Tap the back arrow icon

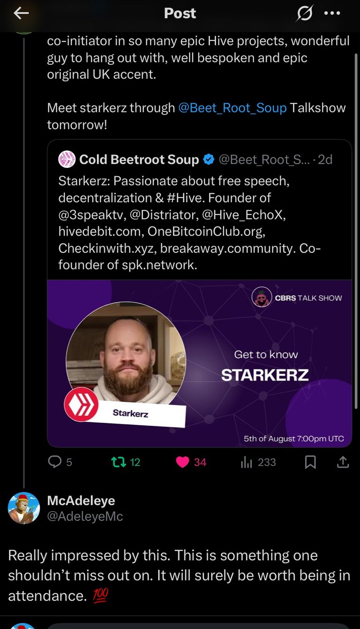(22, 14)
